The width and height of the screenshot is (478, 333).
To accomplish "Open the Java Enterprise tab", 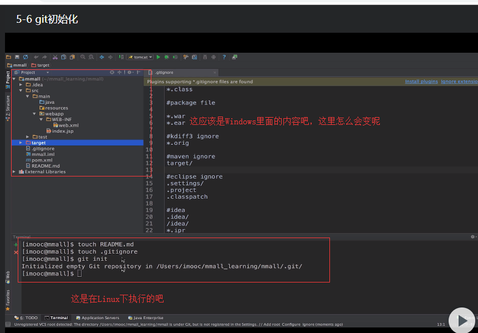I will [146, 318].
